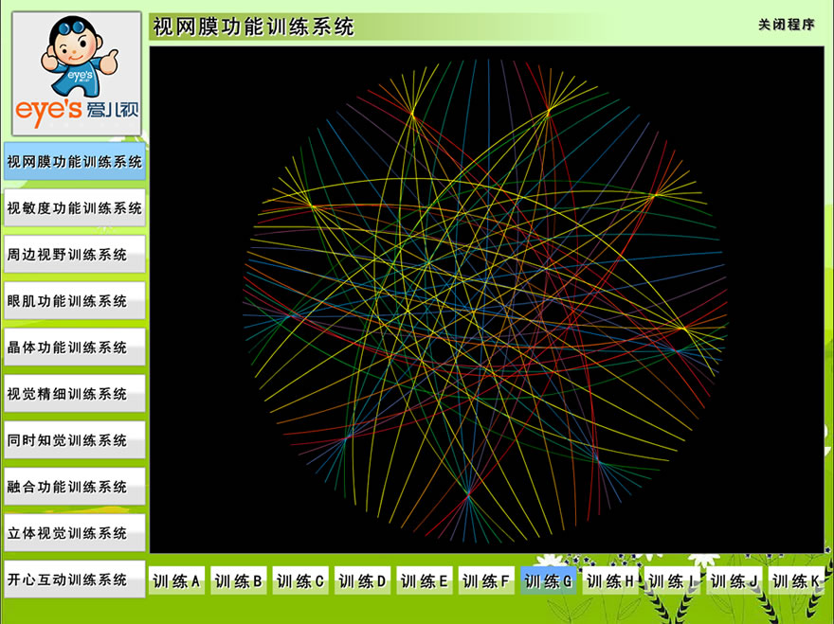Click the colorful line pattern training display
Image resolution: width=834 pixels, height=624 pixels.
pos(487,300)
